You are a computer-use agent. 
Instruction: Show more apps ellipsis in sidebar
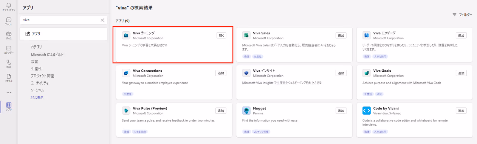(x=9, y=92)
